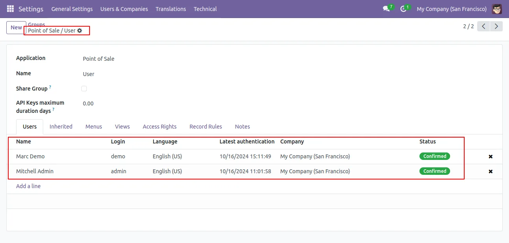Click Marc Demo's My Company (San Francisco) cell
Image resolution: width=509 pixels, height=243 pixels.
coord(315,156)
